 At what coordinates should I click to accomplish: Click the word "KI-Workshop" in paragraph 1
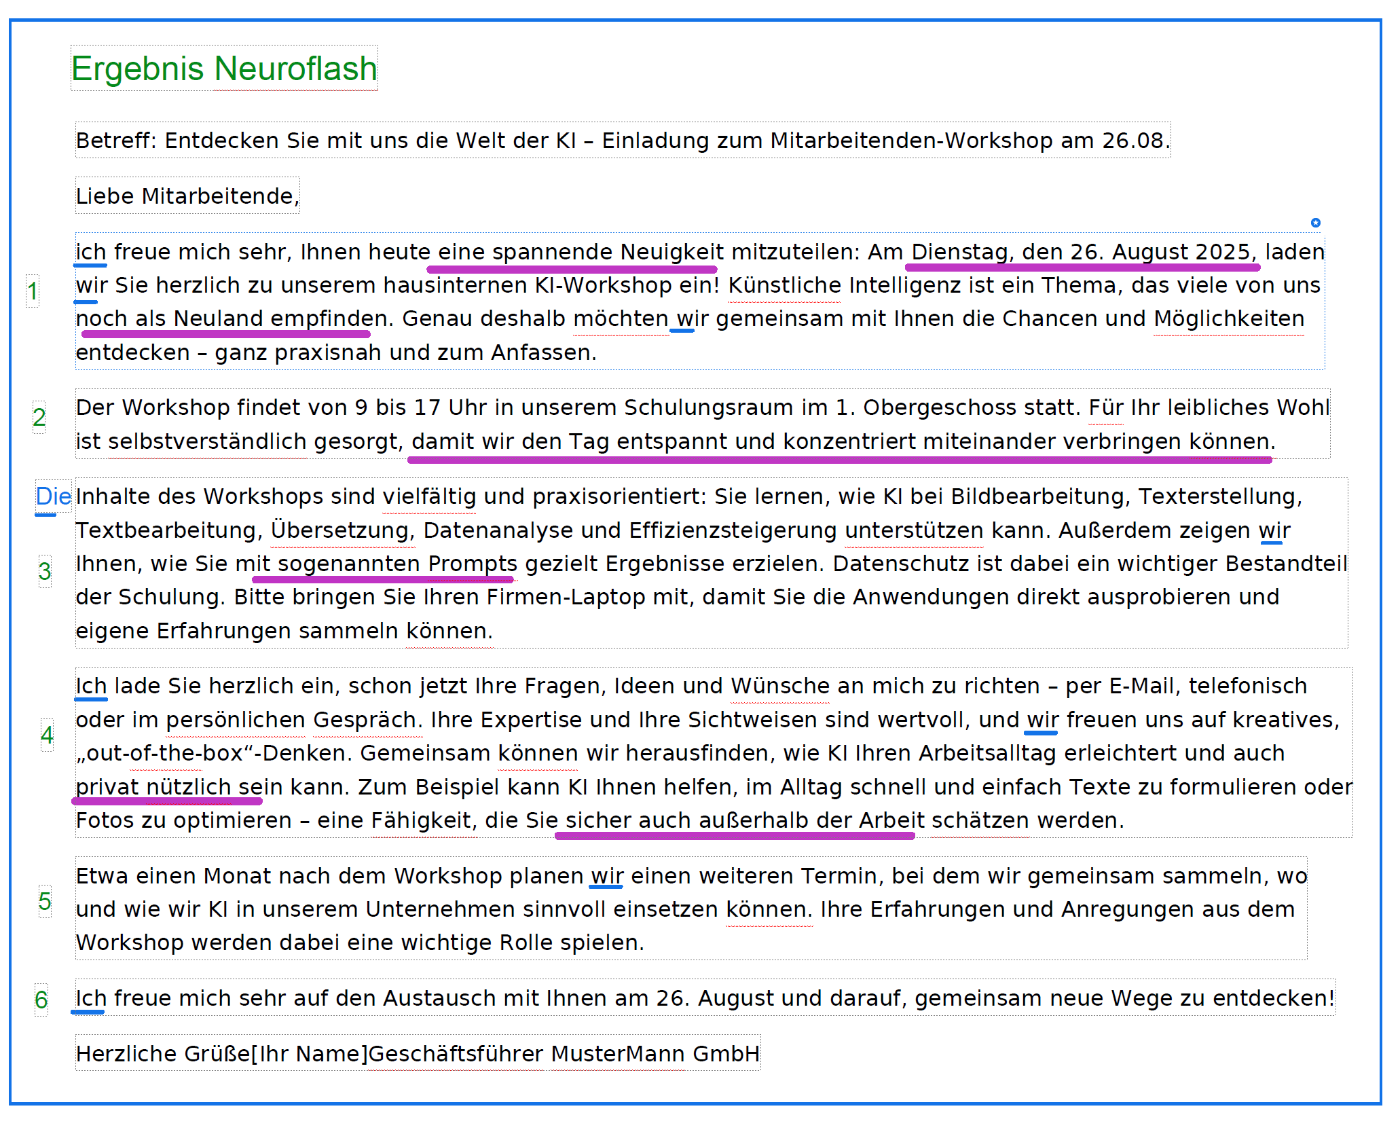click(604, 285)
